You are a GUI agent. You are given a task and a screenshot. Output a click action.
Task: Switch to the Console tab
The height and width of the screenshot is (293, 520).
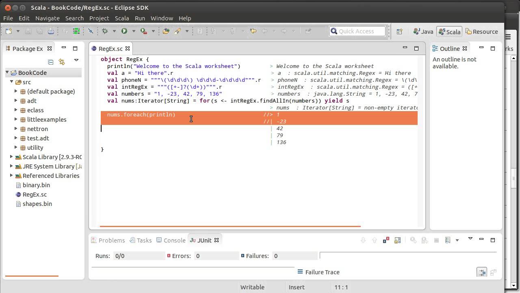click(171, 240)
